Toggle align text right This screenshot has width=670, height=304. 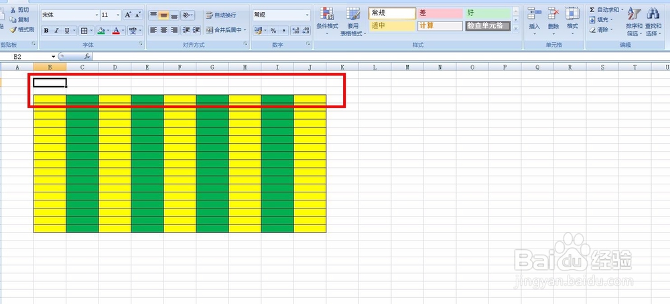[174, 30]
